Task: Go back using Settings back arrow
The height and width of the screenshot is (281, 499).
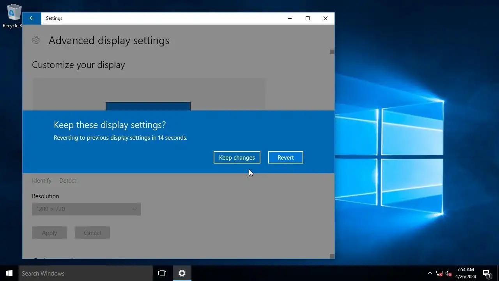Action: coord(32,18)
